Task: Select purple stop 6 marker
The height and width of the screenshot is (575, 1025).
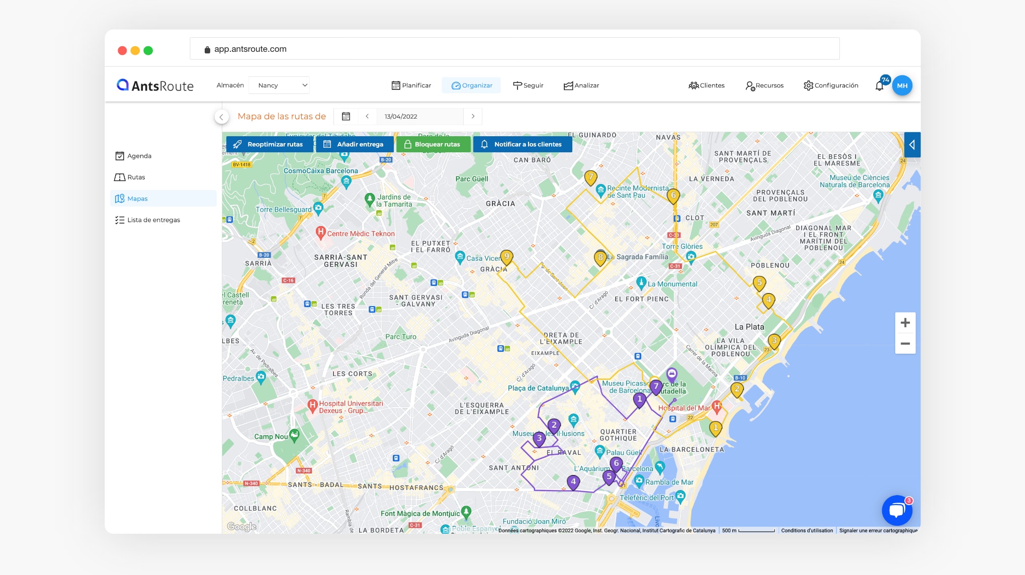Action: pos(616,464)
